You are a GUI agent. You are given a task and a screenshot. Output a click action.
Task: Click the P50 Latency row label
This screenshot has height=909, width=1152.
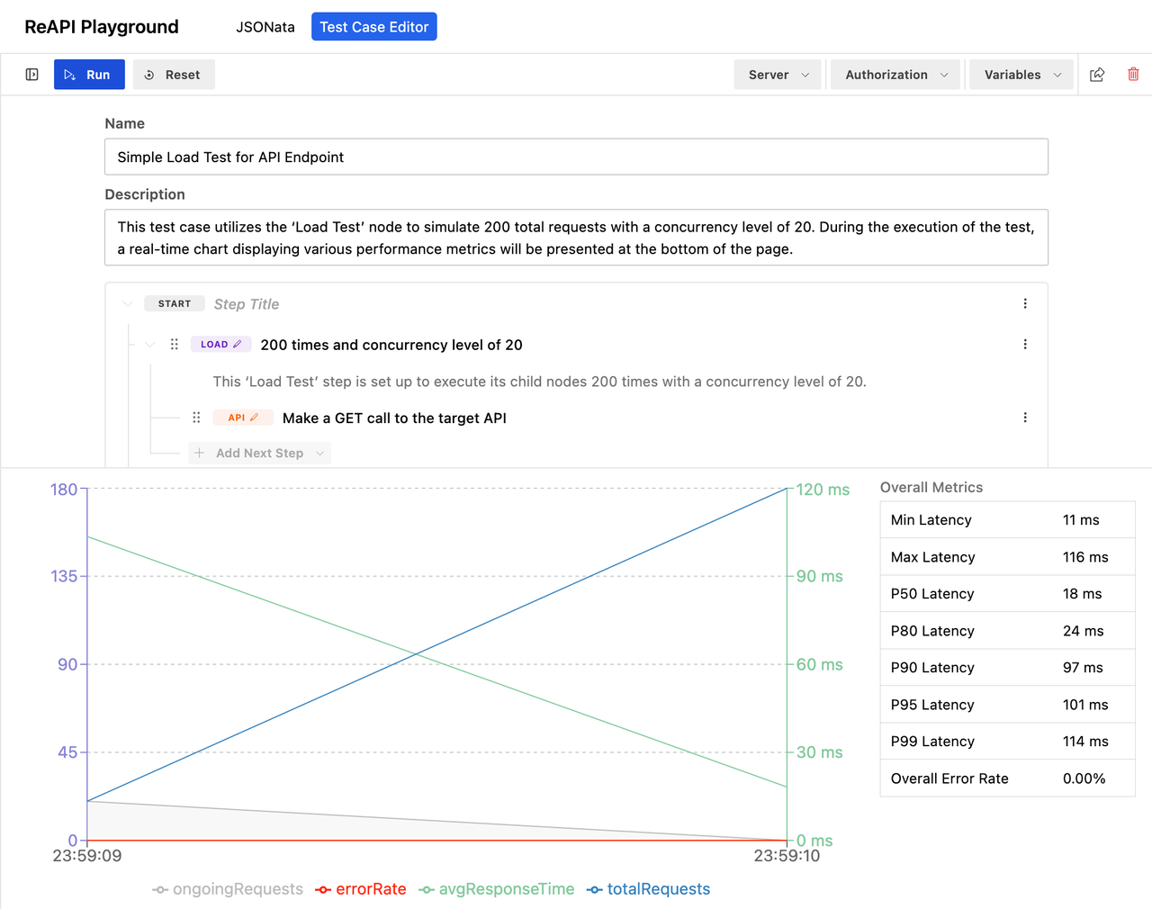coord(932,594)
